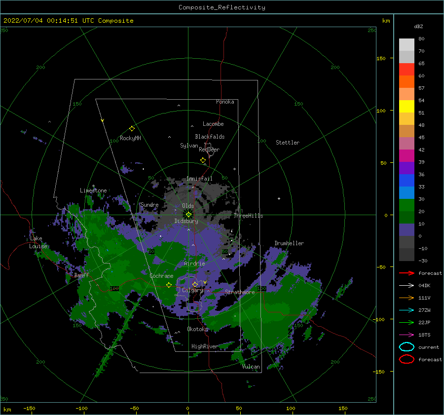Click the Airdrie label
Viewport: 444px width, 415px height.
pyautogui.click(x=194, y=264)
